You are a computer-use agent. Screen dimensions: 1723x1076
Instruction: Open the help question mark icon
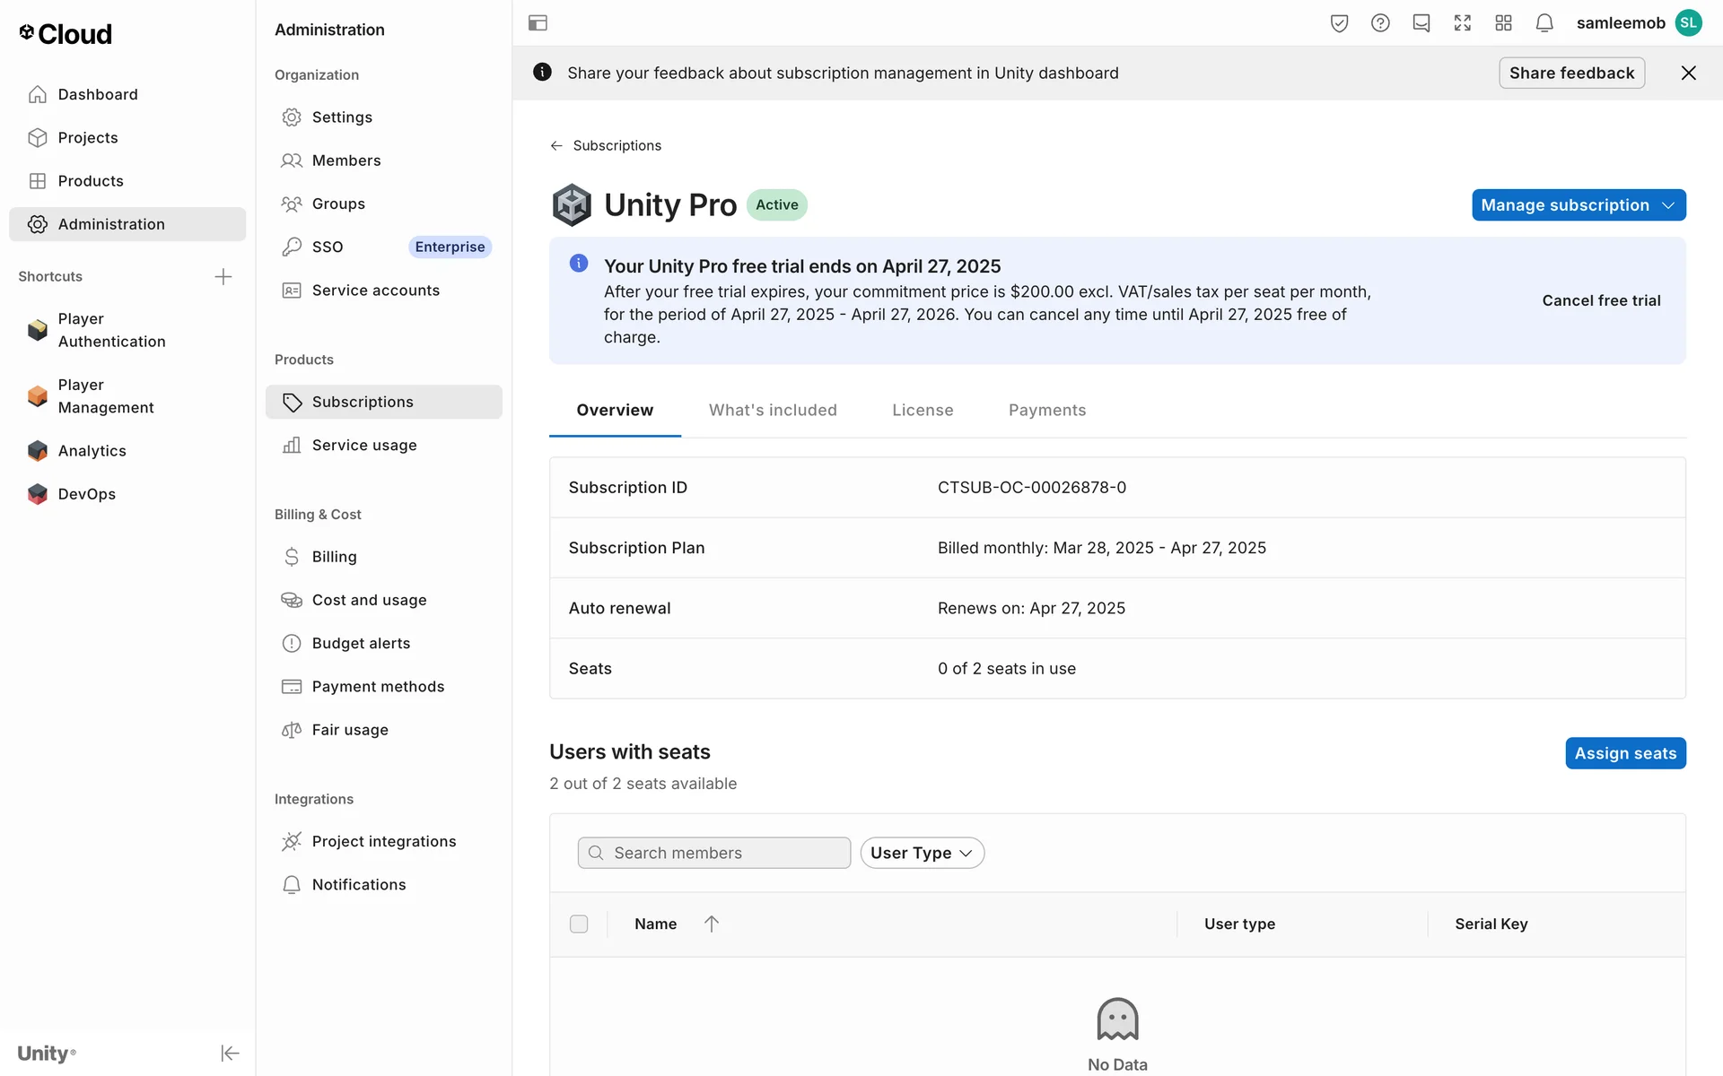pyautogui.click(x=1380, y=23)
